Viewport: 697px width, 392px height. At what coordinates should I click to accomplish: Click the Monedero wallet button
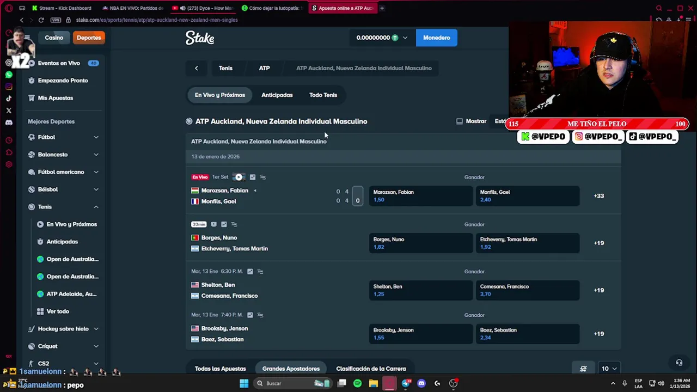click(x=437, y=38)
